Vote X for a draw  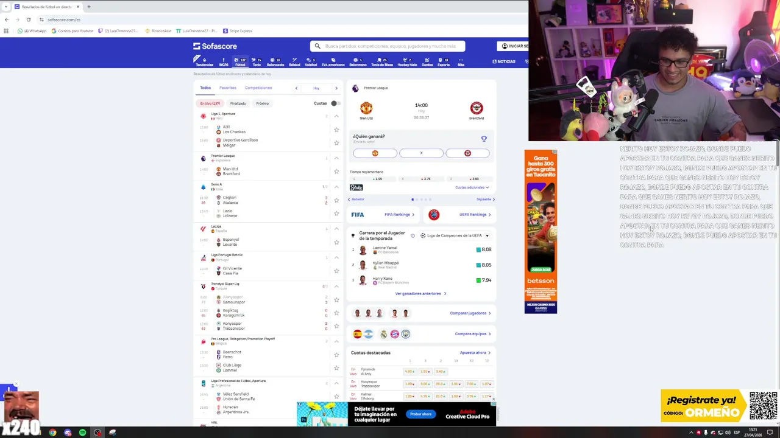[421, 153]
